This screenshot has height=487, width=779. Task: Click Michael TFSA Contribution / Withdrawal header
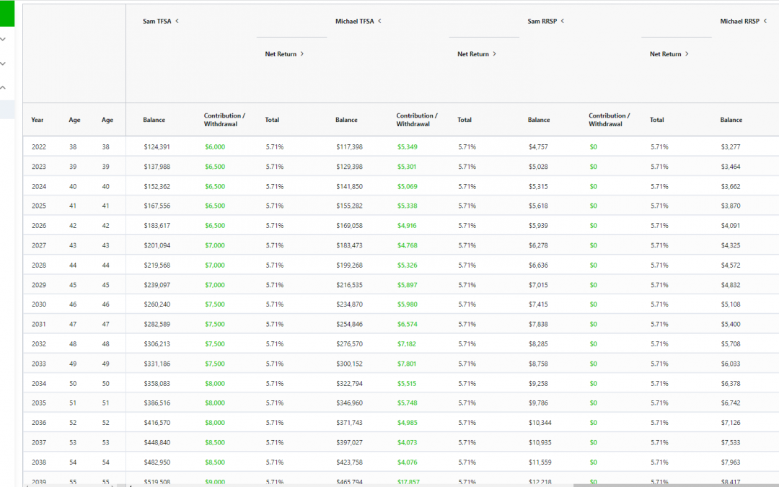(x=417, y=120)
